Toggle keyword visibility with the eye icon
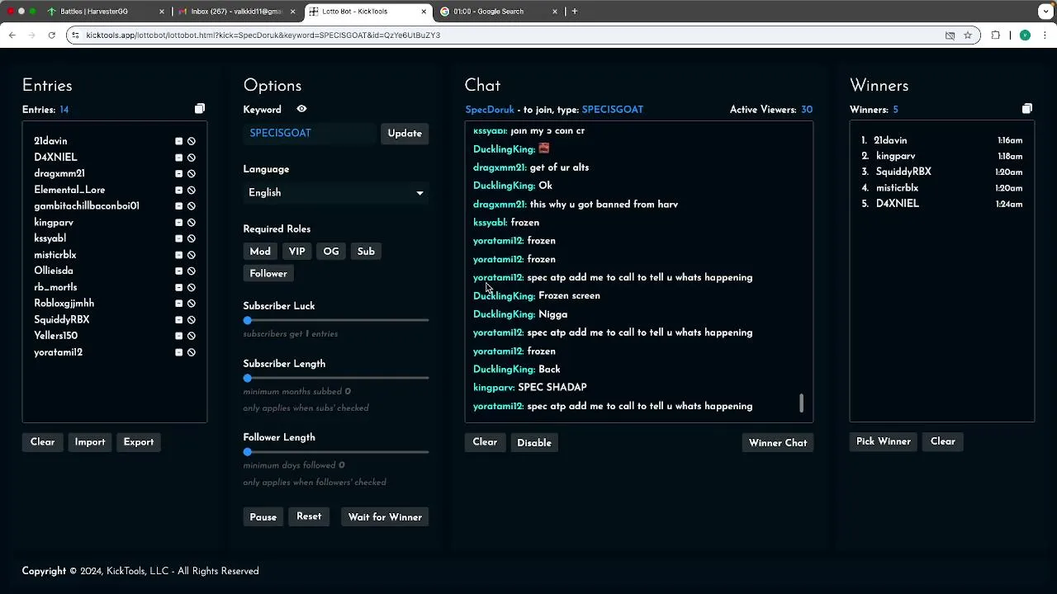The image size is (1057, 594). tap(301, 109)
